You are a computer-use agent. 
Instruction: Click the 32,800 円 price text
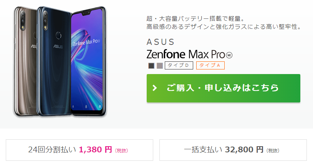tap(244, 150)
